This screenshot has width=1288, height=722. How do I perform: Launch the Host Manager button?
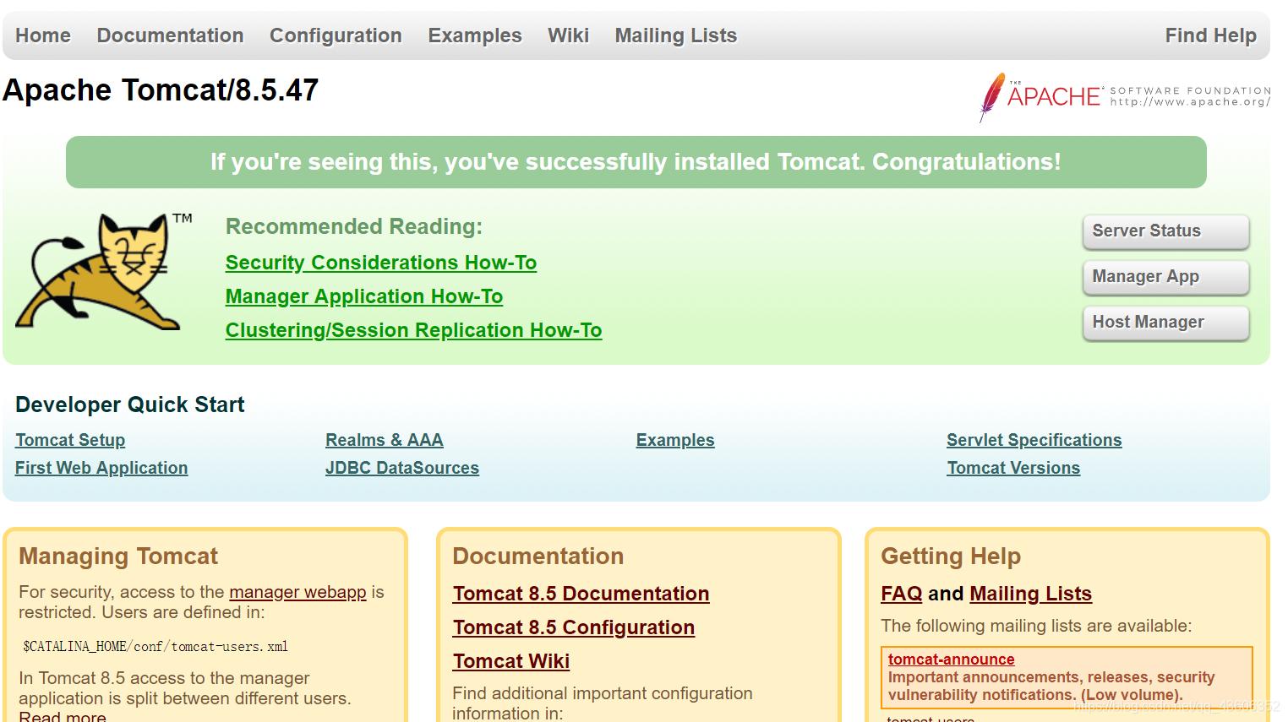(1165, 323)
